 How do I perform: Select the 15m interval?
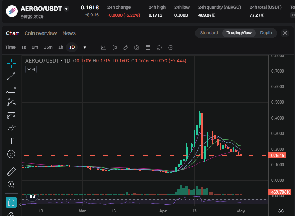point(48,47)
